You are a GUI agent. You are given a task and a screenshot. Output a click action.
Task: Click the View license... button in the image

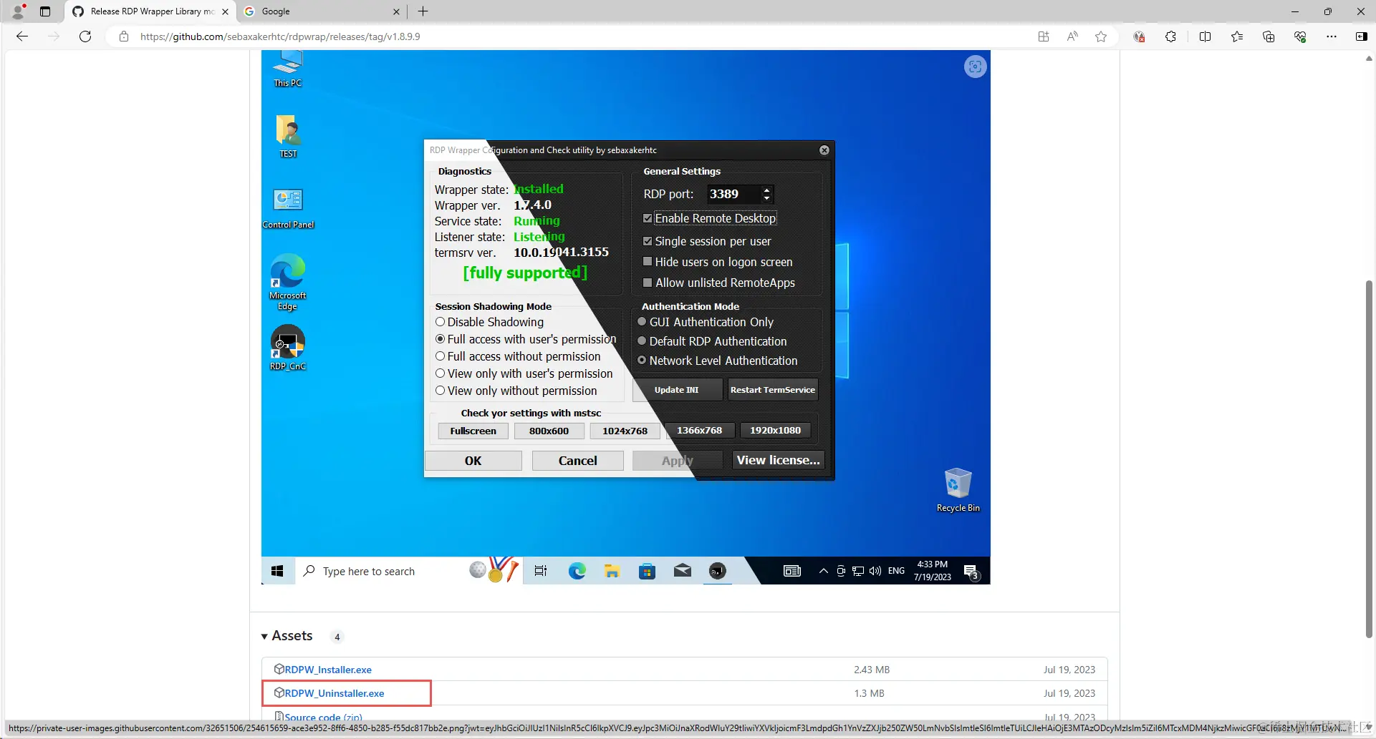point(779,460)
